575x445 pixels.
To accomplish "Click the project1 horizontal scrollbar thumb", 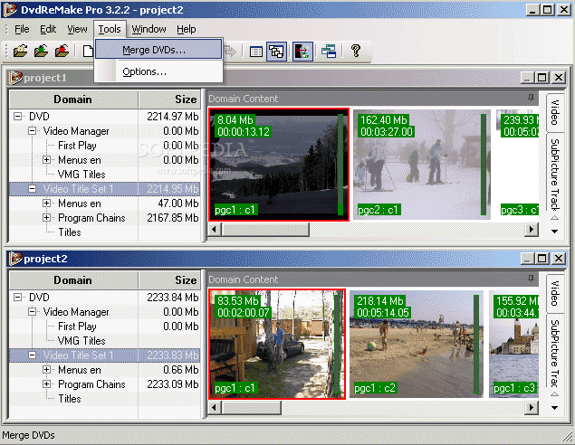I will tap(265, 230).
